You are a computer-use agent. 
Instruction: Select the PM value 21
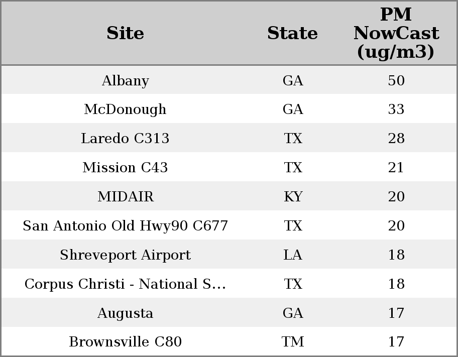click(396, 168)
